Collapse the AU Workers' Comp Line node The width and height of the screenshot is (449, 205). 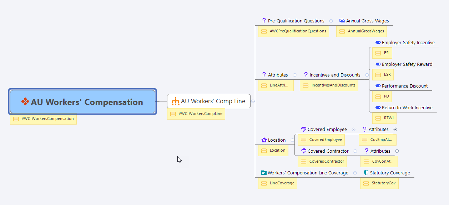253,101
